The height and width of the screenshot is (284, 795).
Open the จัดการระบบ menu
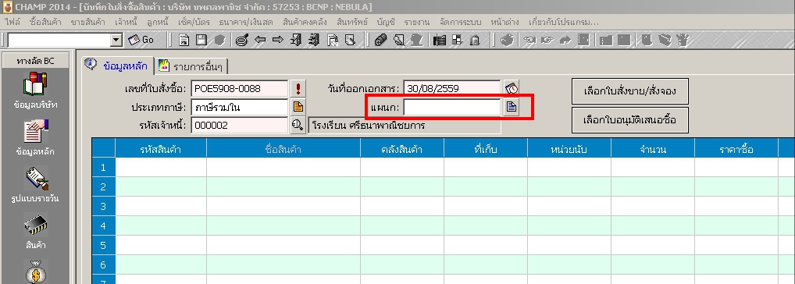461,23
